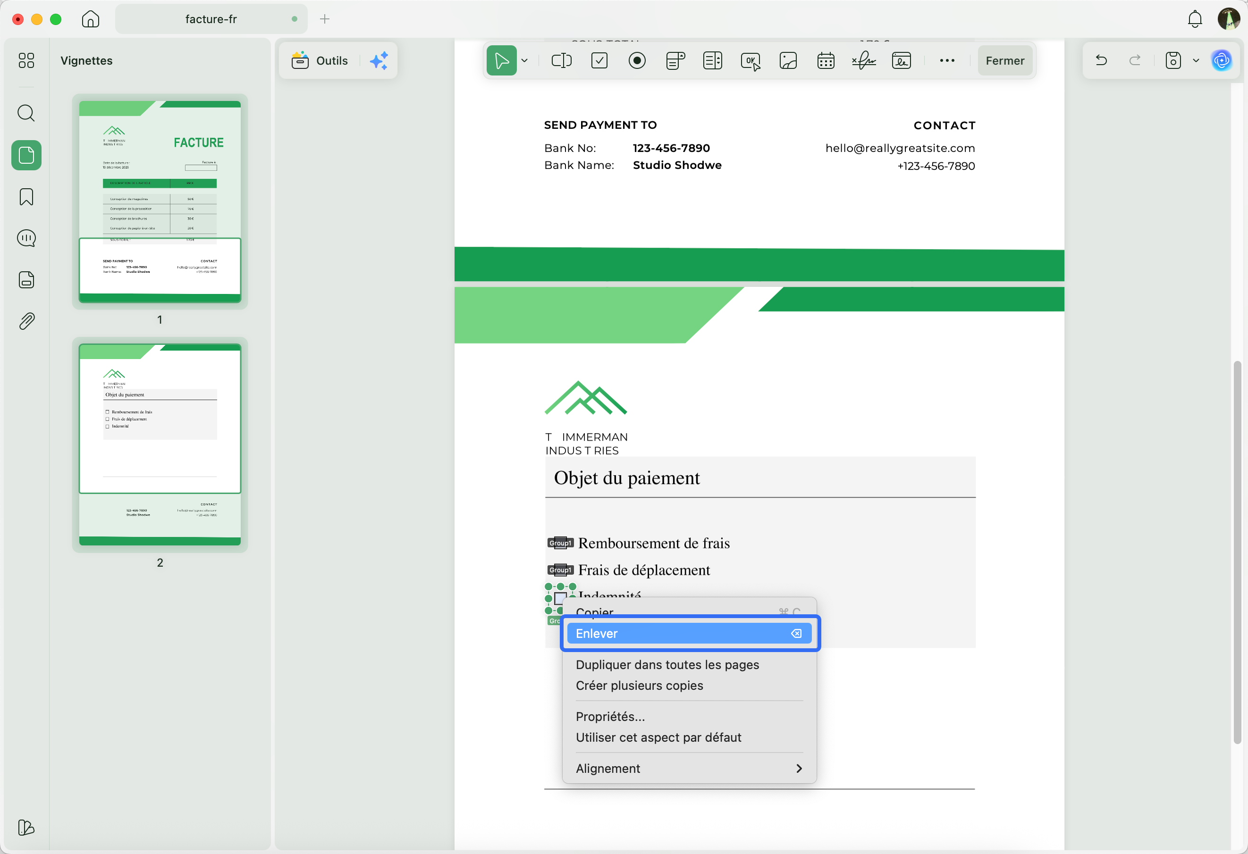Choose Enlever in context menu

pyautogui.click(x=690, y=633)
